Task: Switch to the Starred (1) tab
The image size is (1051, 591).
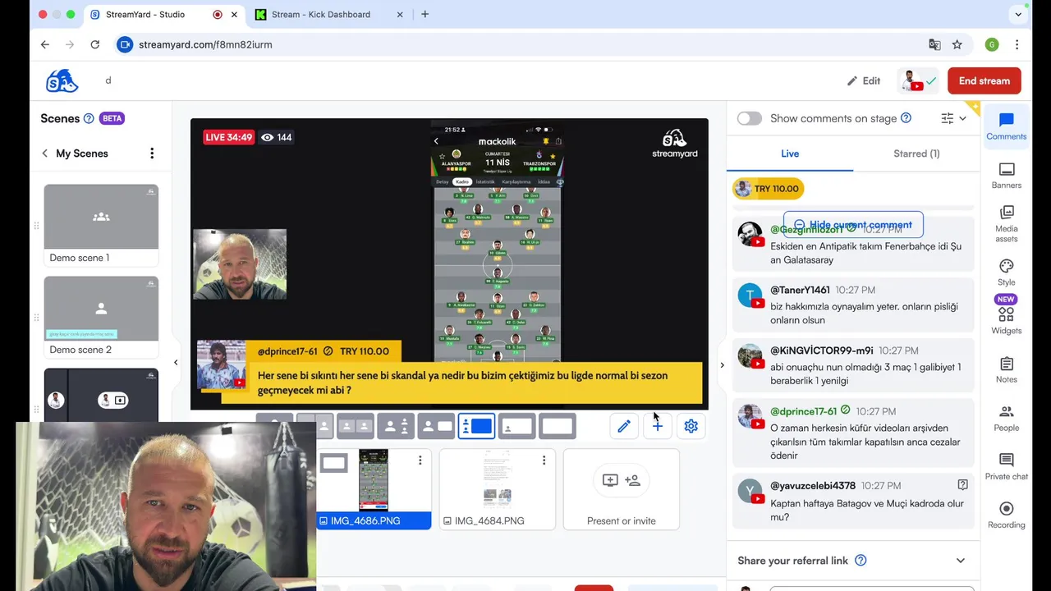Action: click(916, 153)
